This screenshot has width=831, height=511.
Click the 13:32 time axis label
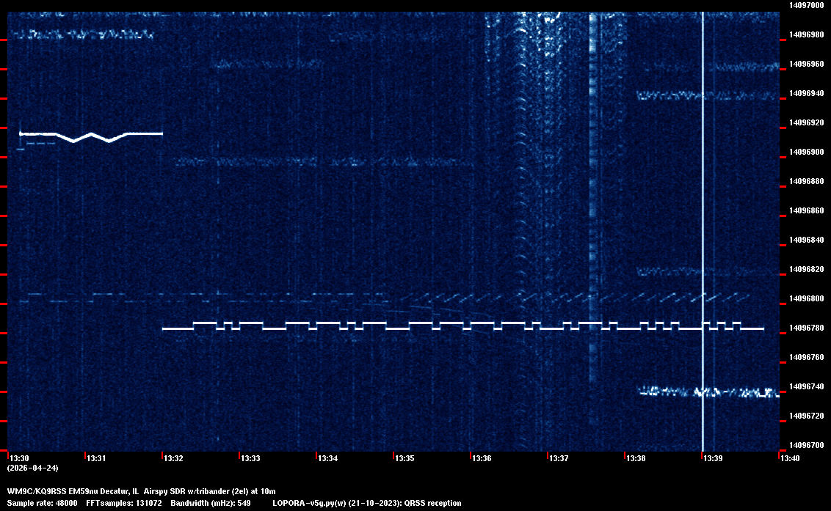173,458
